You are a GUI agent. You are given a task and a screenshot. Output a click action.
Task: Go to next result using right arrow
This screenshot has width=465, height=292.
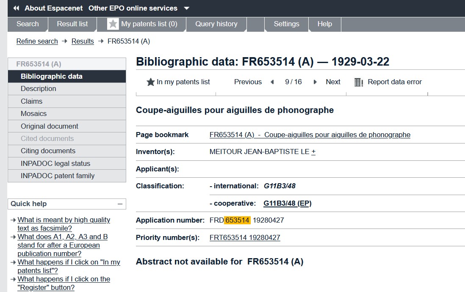[315, 82]
